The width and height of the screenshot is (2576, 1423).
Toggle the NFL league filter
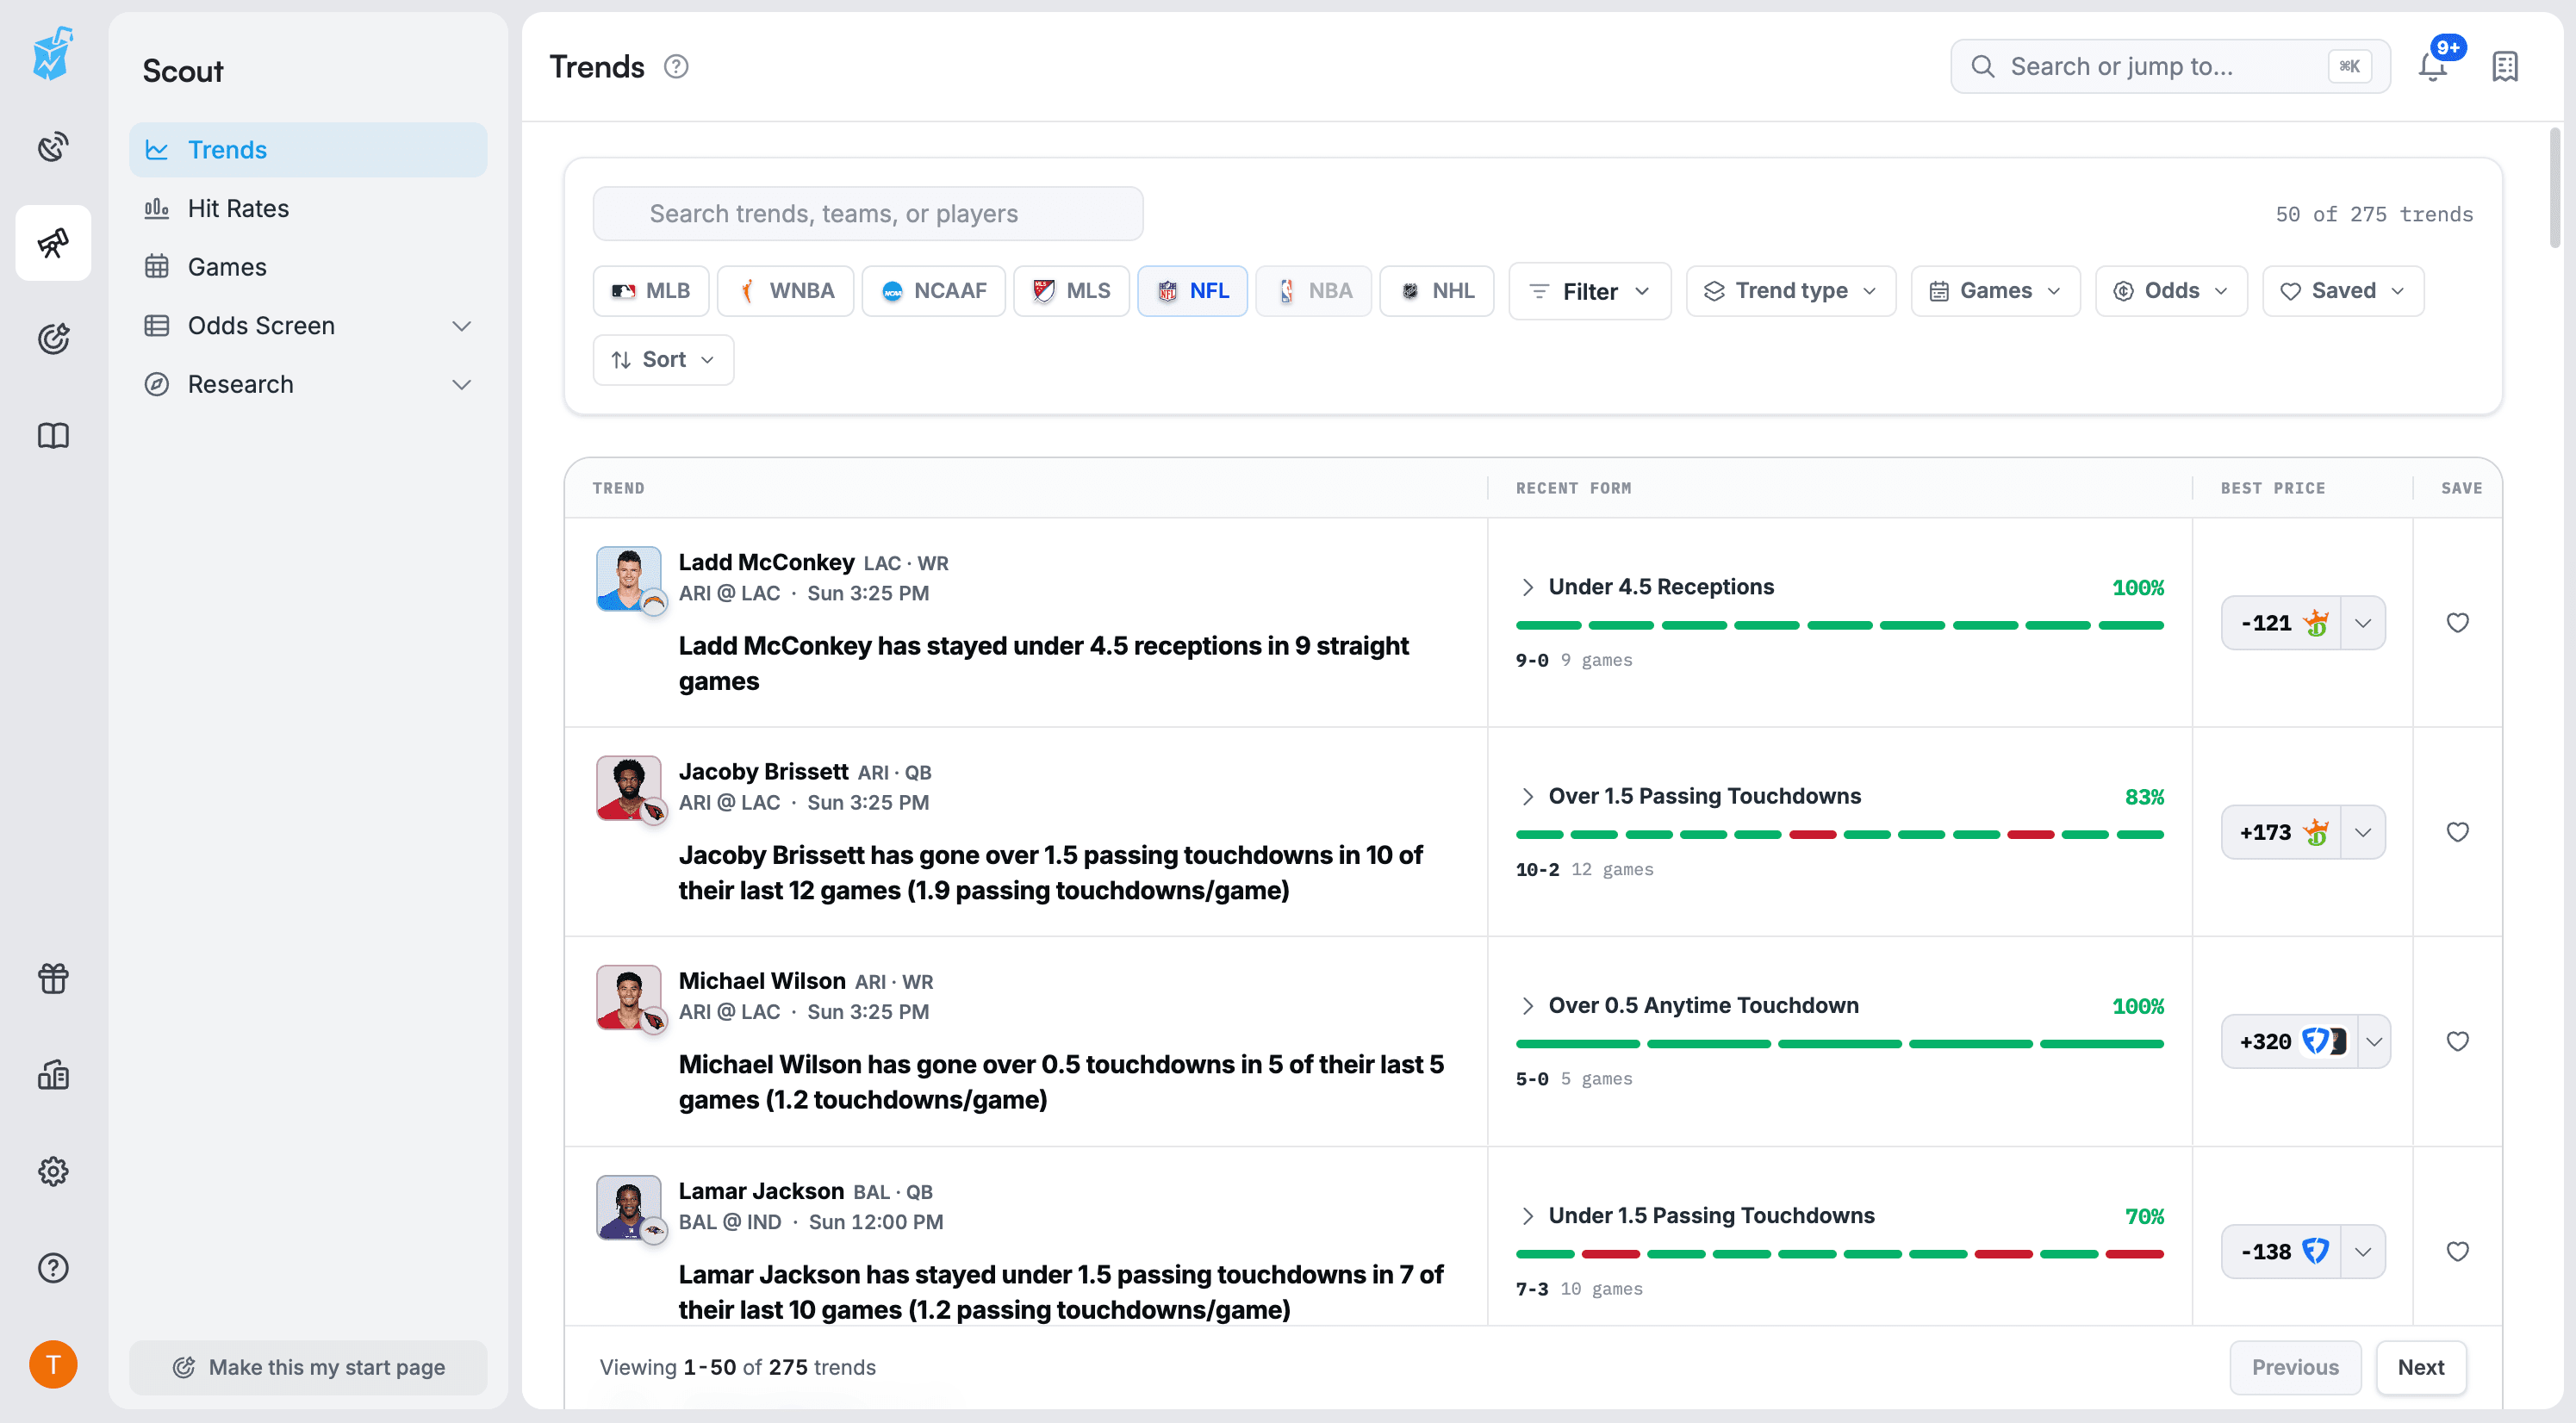tap(1192, 291)
